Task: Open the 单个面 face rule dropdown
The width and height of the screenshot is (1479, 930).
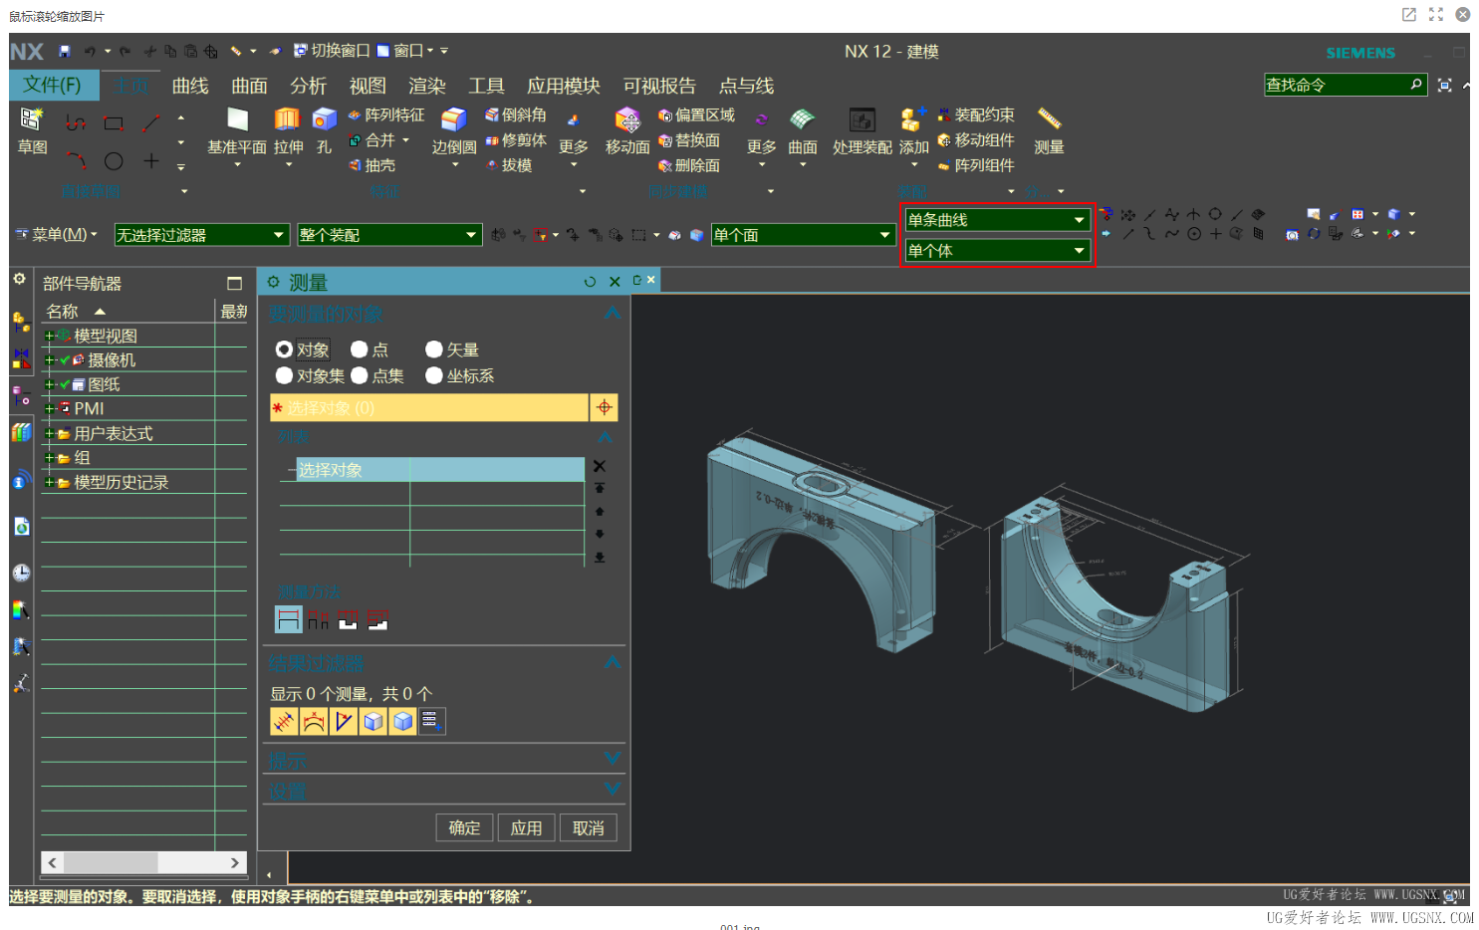Action: [x=803, y=235]
